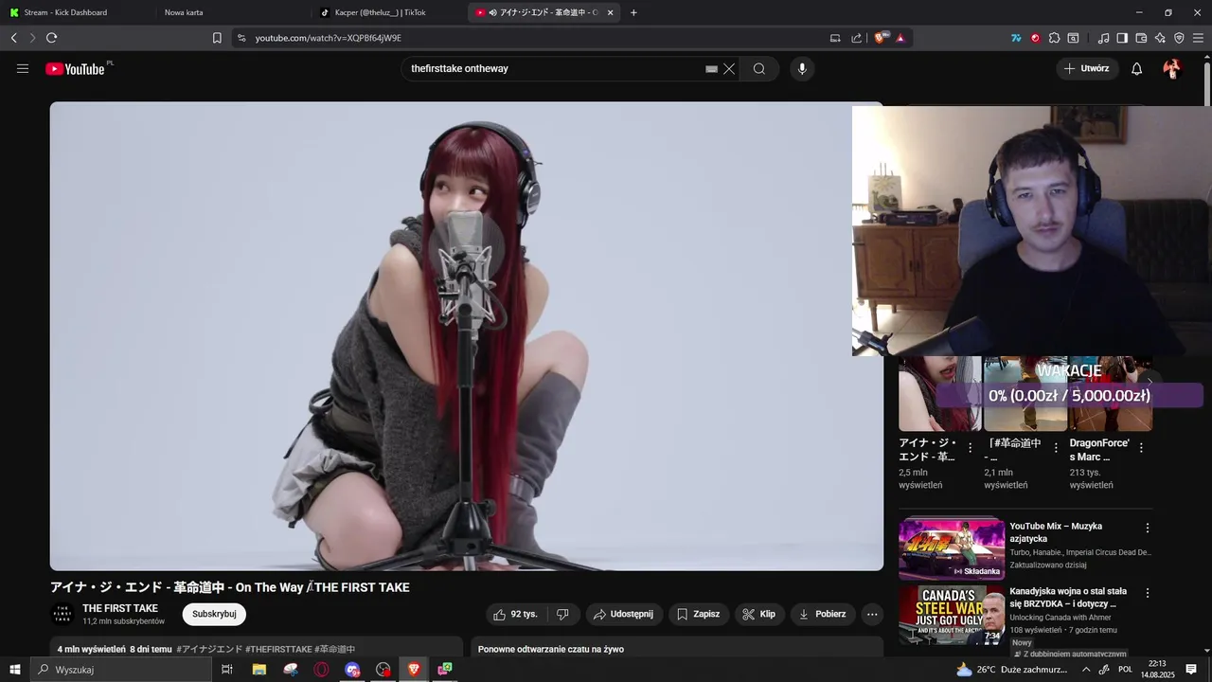This screenshot has height=682, width=1212.
Task: Open the Brave VPN shield icon
Action: (x=1179, y=38)
